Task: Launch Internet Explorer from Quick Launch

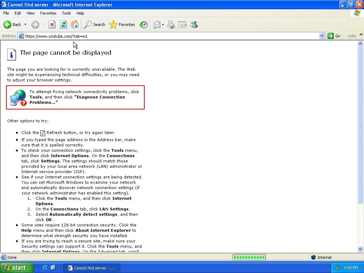Action: click(45, 268)
